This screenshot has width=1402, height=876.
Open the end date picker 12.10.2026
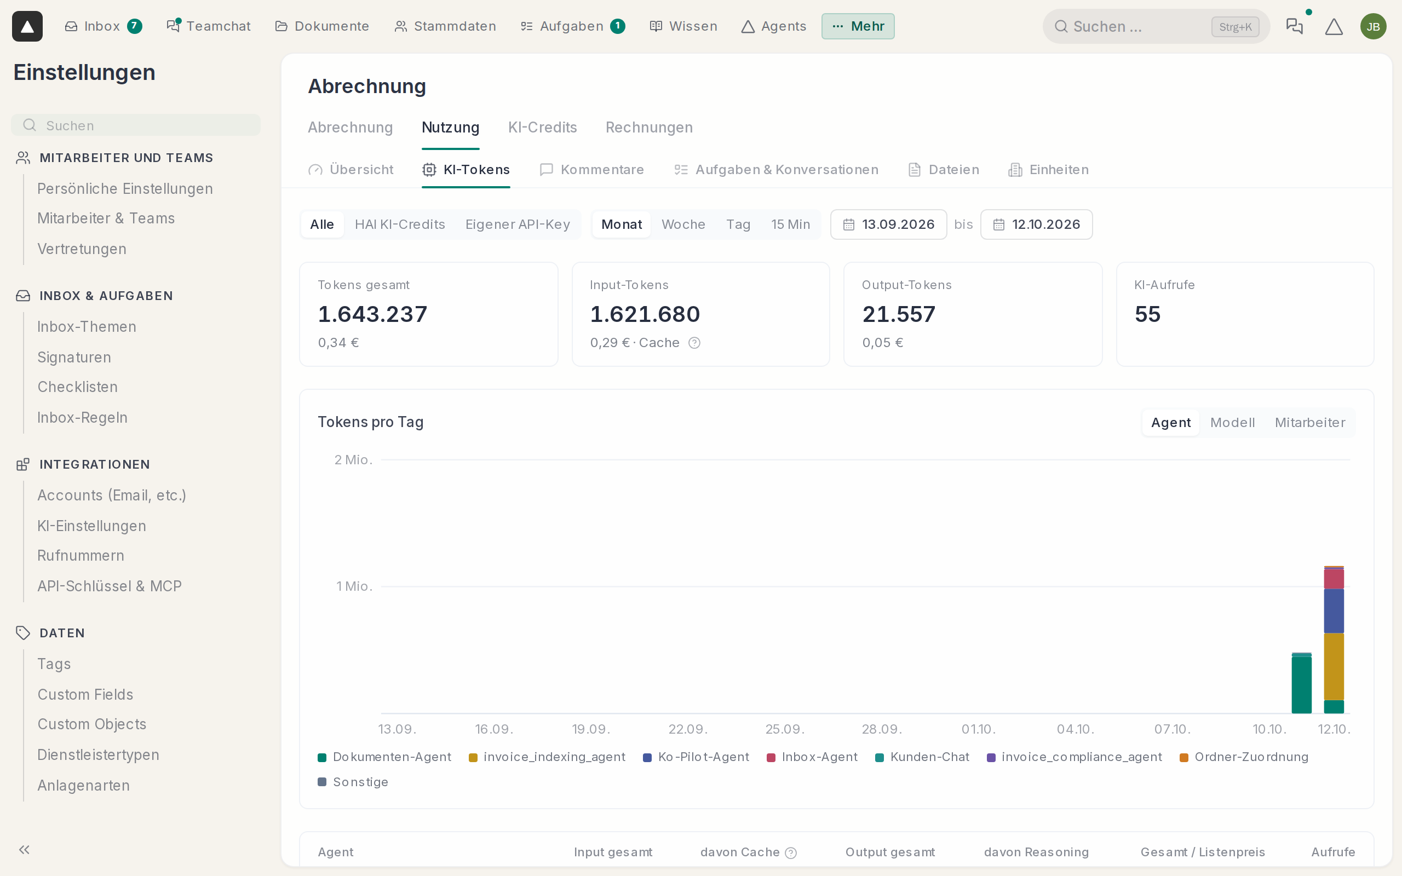tap(1036, 224)
